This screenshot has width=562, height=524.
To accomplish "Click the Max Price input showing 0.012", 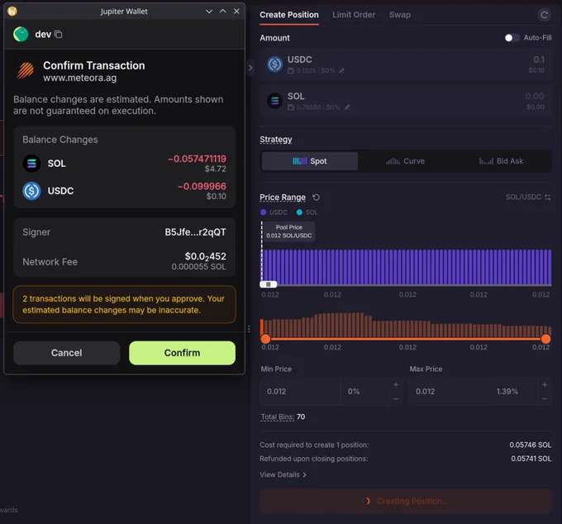I will 448,392.
